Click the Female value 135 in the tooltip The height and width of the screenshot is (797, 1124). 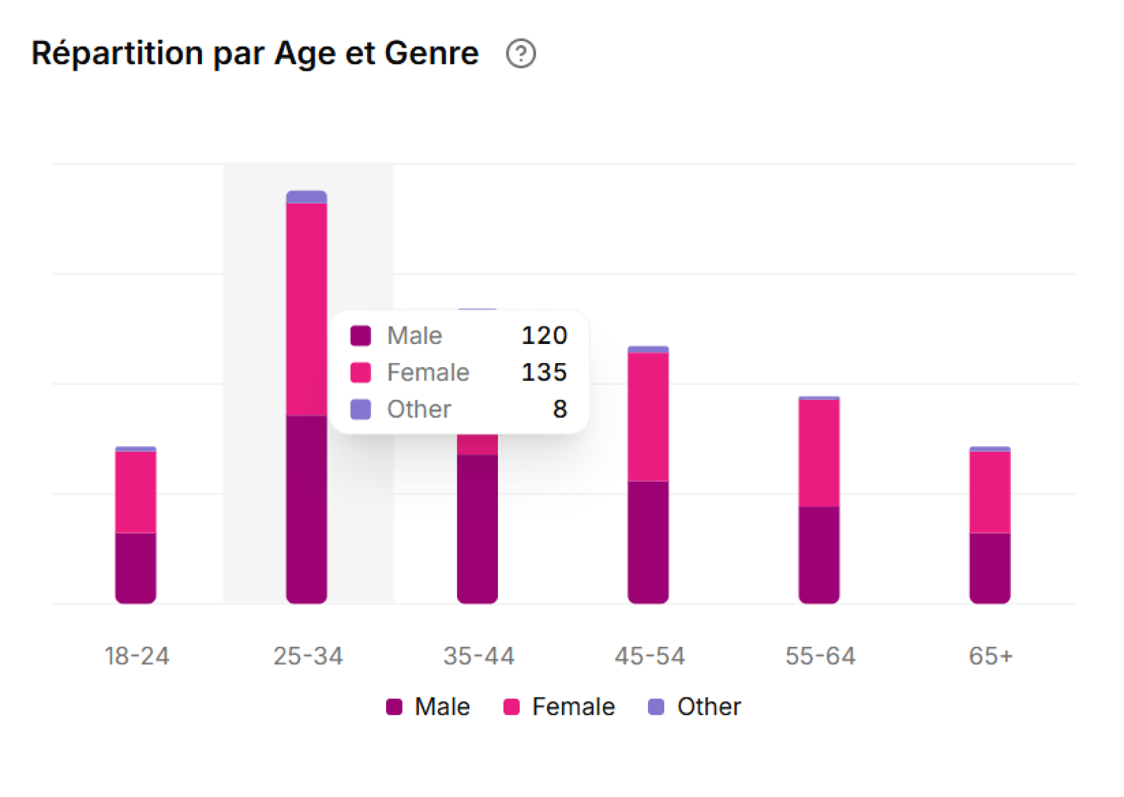click(x=545, y=372)
